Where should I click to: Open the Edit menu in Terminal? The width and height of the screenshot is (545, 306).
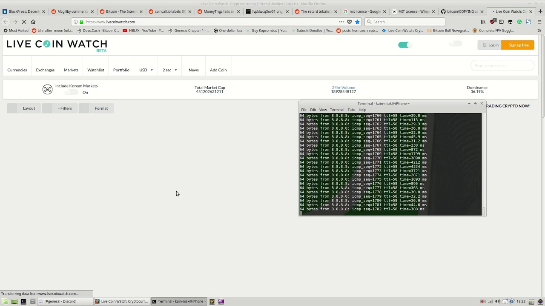(x=313, y=110)
